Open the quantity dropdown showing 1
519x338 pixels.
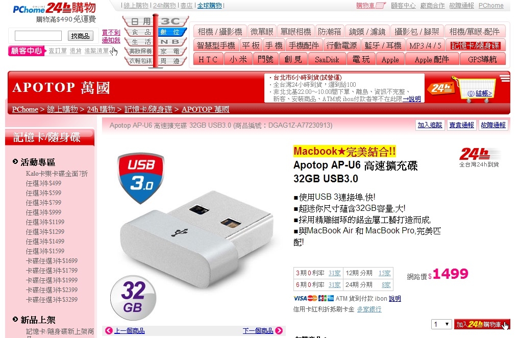pos(441,324)
